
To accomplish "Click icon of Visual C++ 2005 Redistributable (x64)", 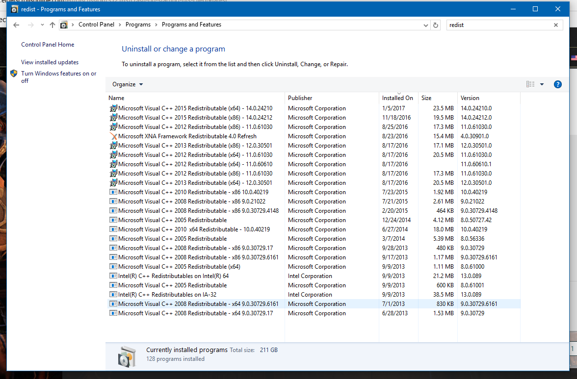I will (x=113, y=267).
